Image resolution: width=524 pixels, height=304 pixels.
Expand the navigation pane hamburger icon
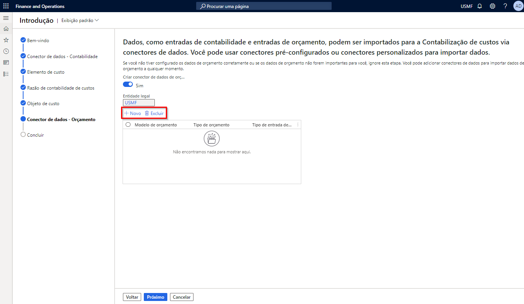pyautogui.click(x=6, y=18)
